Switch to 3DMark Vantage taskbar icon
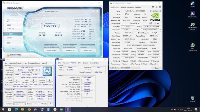 [55, 109]
